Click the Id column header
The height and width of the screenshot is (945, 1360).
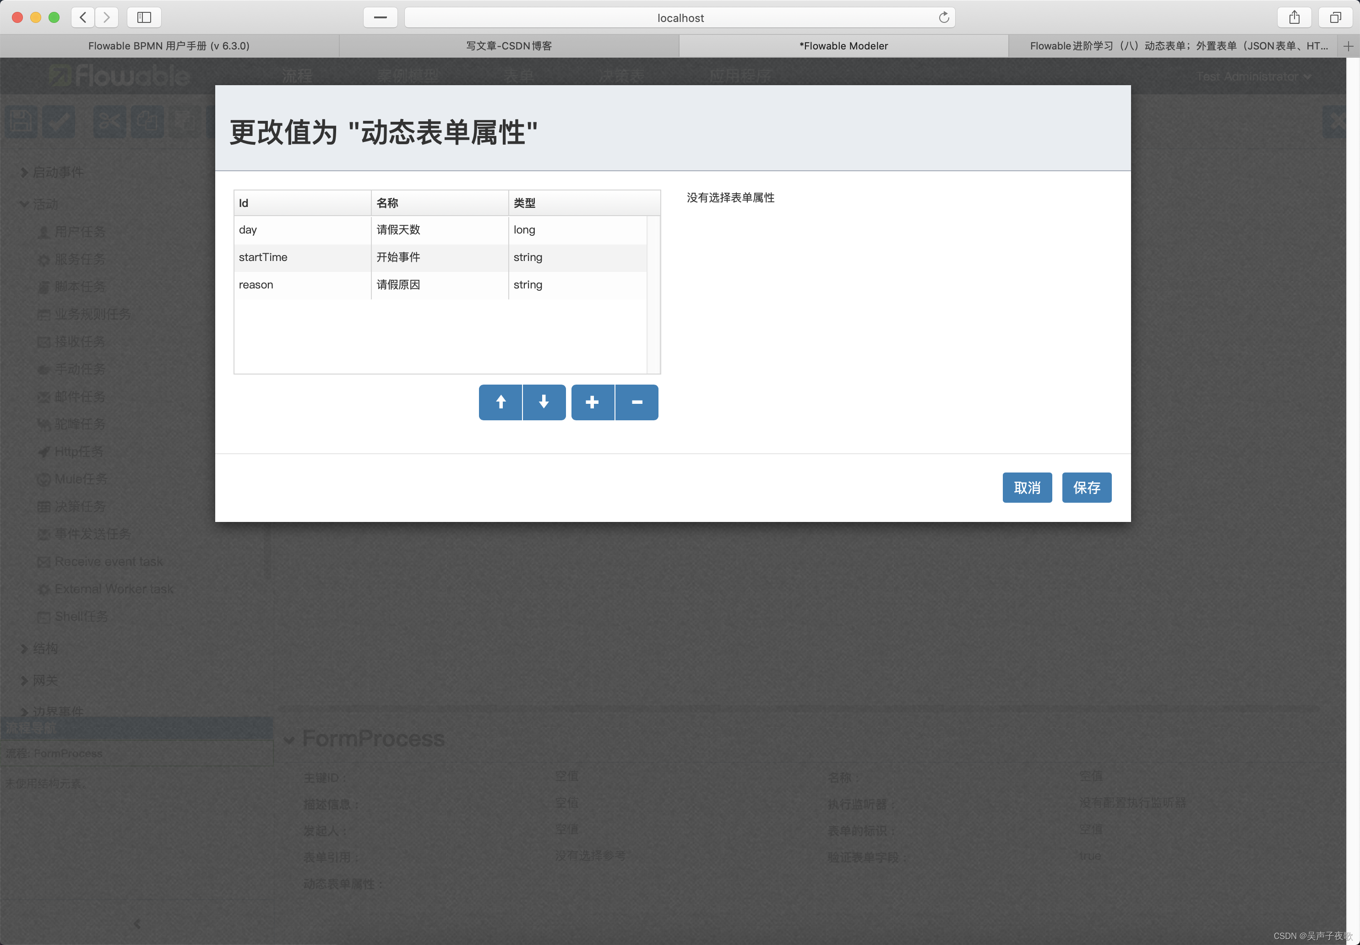(302, 203)
